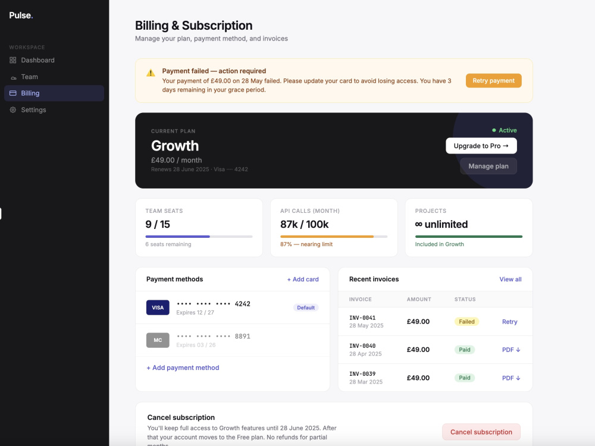Click the Retry payment button

(493, 80)
